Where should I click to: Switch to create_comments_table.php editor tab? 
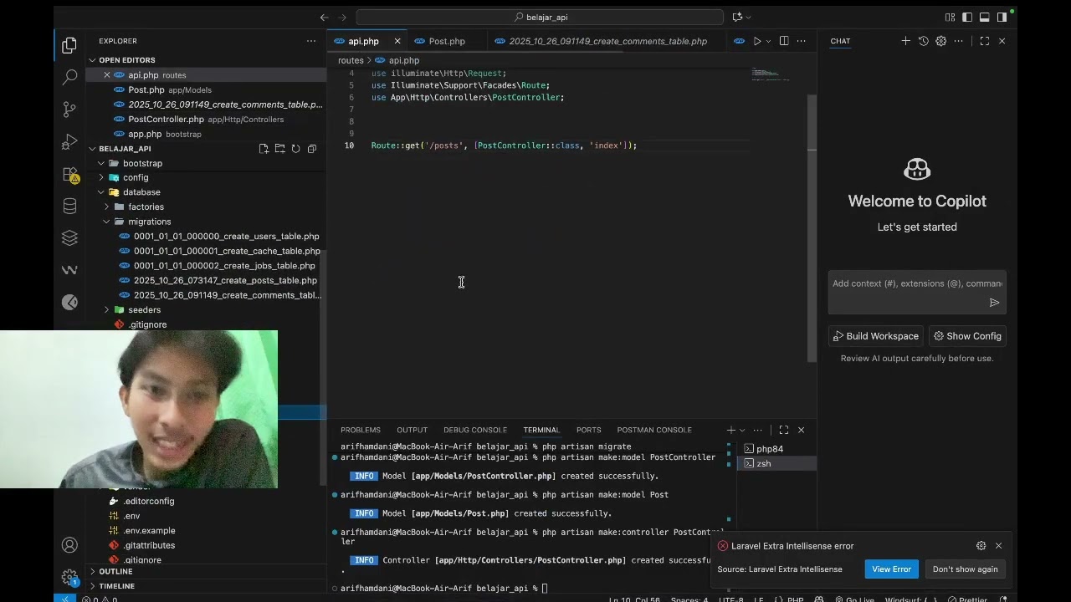pyautogui.click(x=607, y=41)
